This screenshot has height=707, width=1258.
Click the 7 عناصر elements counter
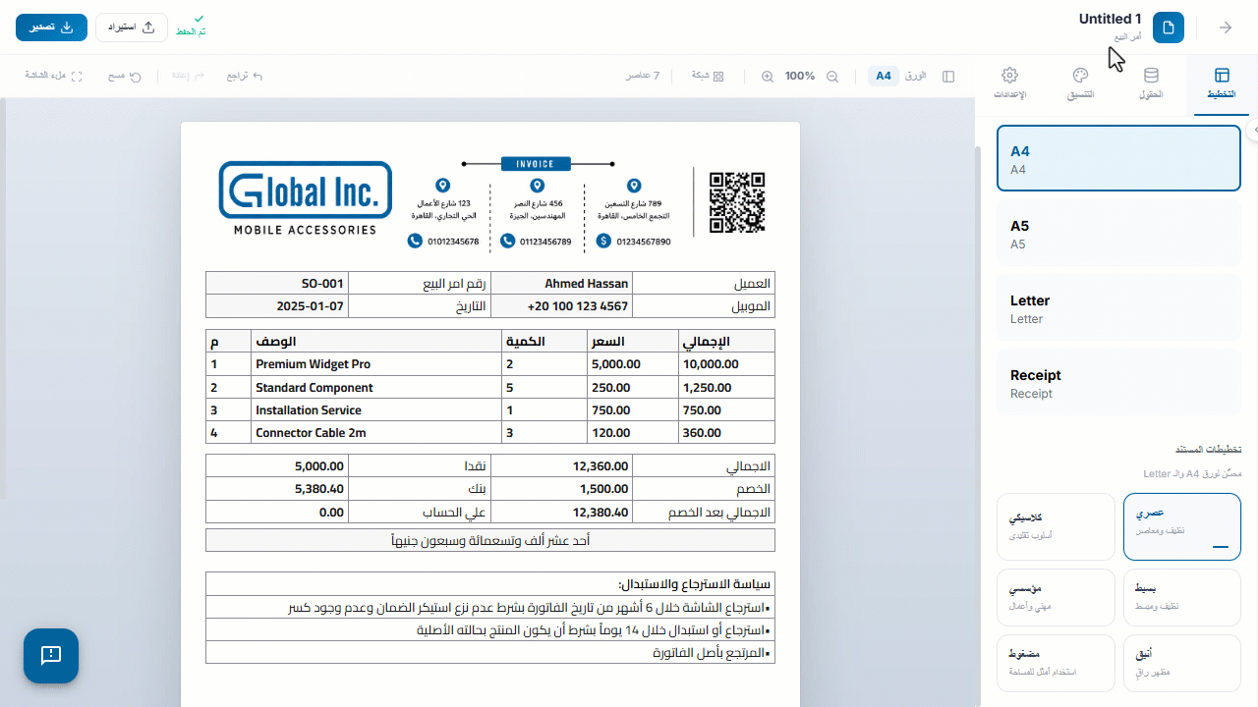[643, 76]
